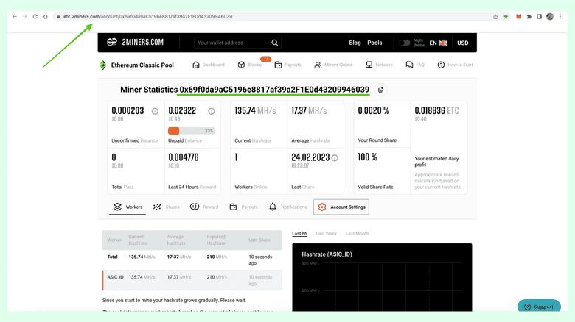Viewport: 575px width, 322px height.
Task: Click the wallet address search field
Action: (232, 43)
